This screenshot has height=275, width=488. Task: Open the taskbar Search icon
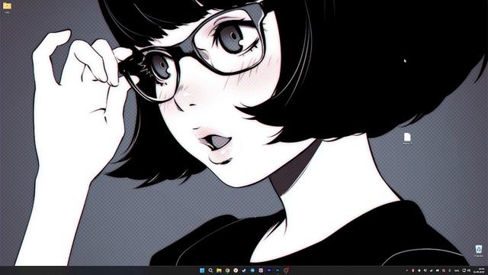pyautogui.click(x=210, y=270)
